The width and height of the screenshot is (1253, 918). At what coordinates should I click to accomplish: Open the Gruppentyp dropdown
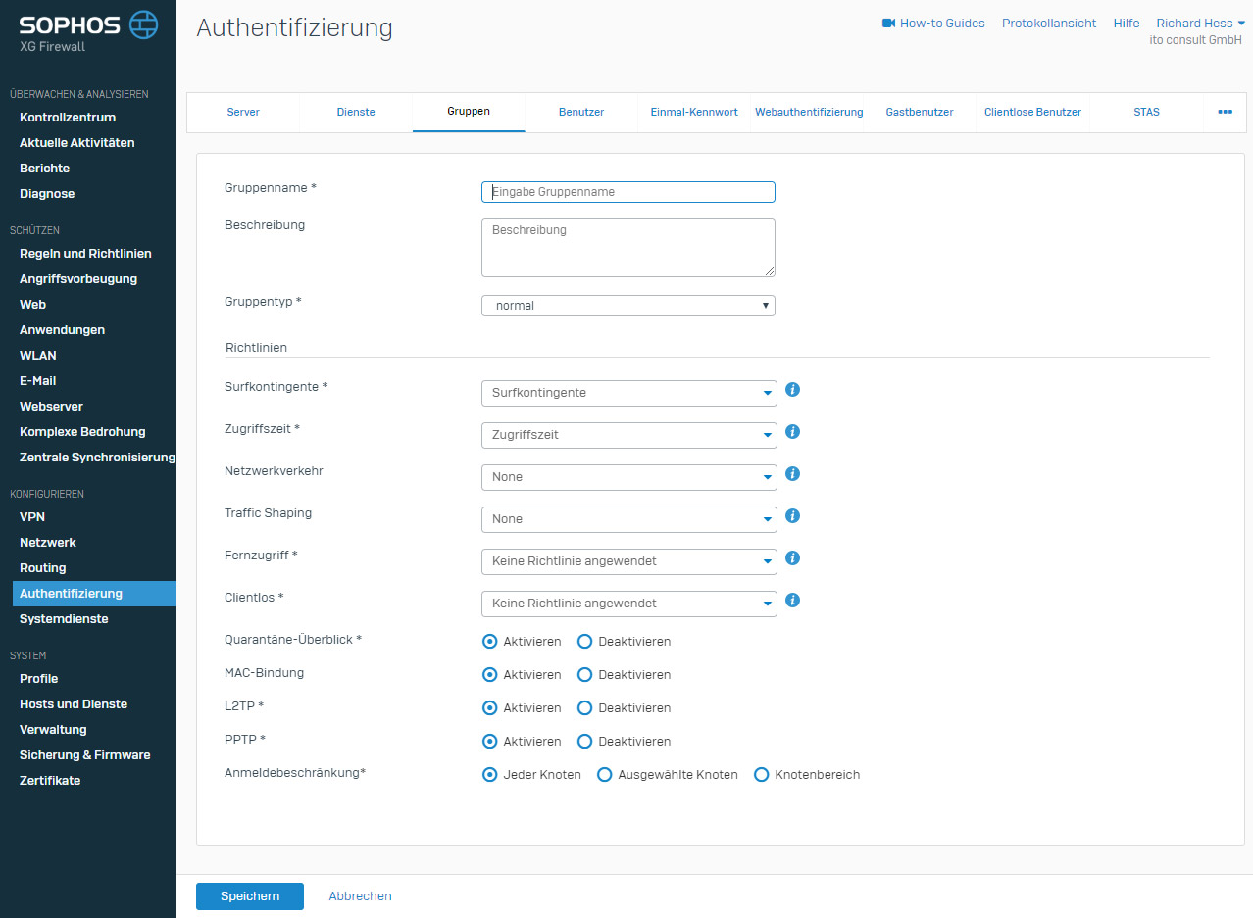[x=627, y=306]
